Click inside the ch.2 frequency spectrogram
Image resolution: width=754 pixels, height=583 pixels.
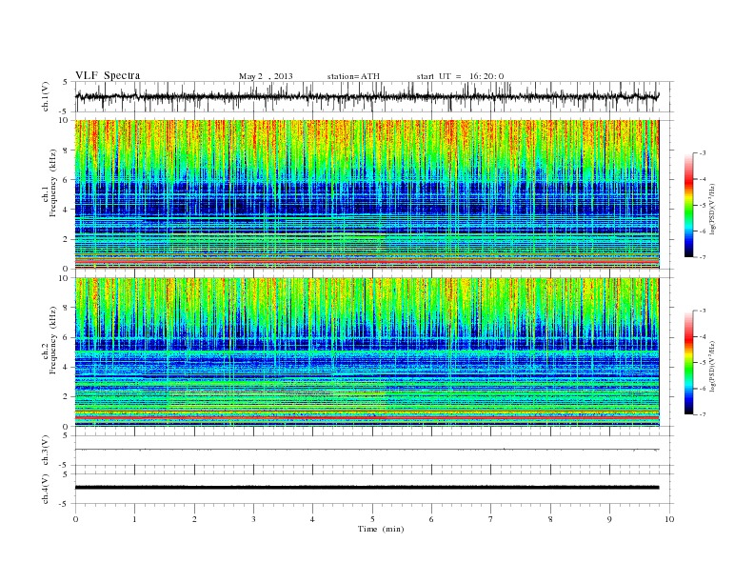[367, 352]
